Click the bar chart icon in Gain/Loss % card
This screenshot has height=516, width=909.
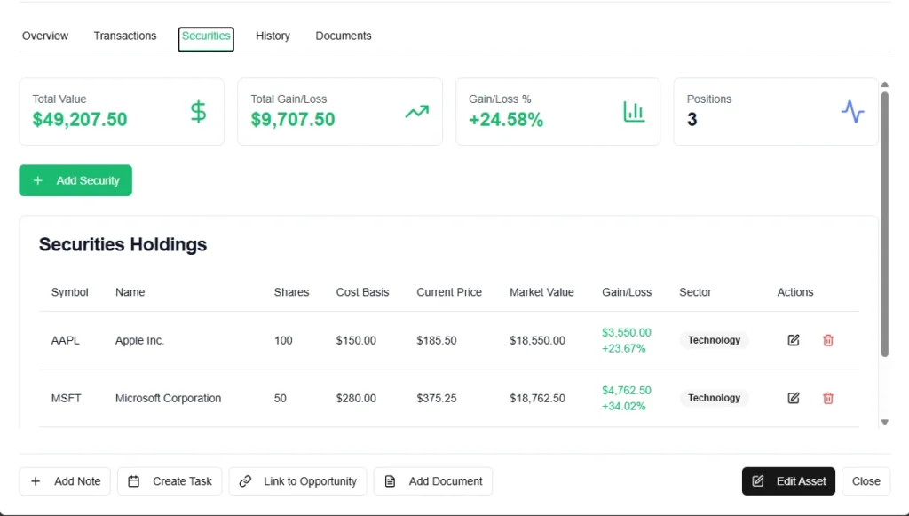pos(634,112)
